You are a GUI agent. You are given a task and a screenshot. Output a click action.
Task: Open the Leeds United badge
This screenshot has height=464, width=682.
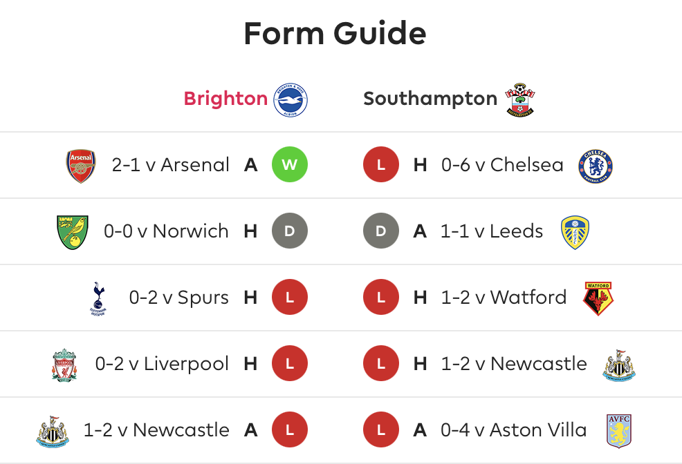coord(575,232)
